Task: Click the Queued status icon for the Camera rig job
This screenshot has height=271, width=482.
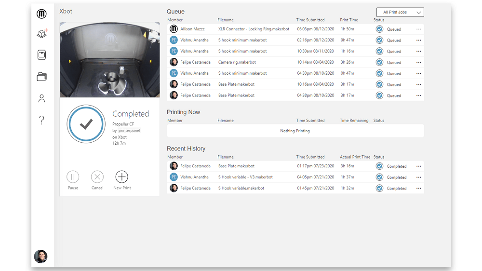Action: tap(380, 62)
